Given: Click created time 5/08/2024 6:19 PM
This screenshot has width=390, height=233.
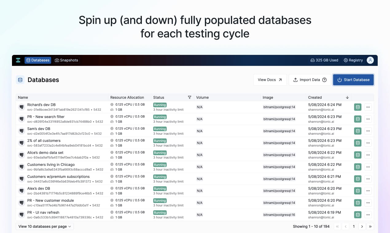Looking at the screenshot, I should 325,212.
